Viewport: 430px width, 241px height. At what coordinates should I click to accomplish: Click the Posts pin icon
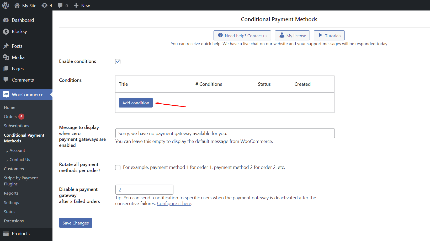tap(6, 46)
